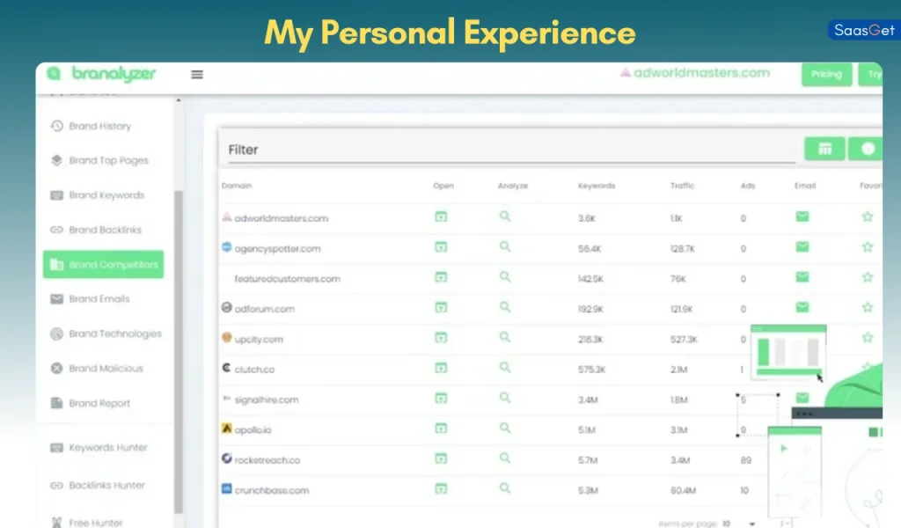The height and width of the screenshot is (528, 901).
Task: Open Brand Technologies section
Action: pos(106,334)
